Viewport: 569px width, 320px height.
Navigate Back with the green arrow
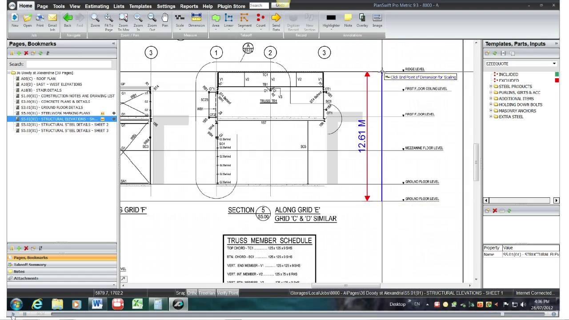coord(68,18)
